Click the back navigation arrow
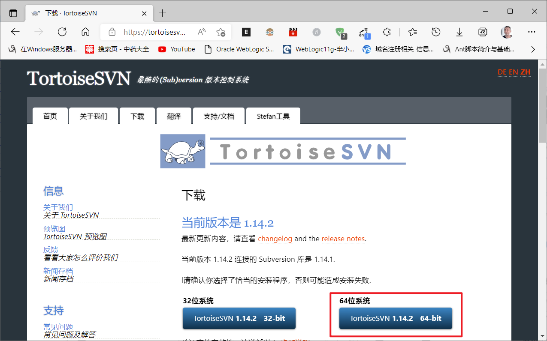The width and height of the screenshot is (547, 341). coord(15,32)
